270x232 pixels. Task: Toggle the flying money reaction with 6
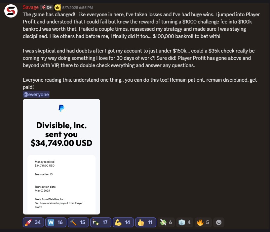(x=166, y=222)
